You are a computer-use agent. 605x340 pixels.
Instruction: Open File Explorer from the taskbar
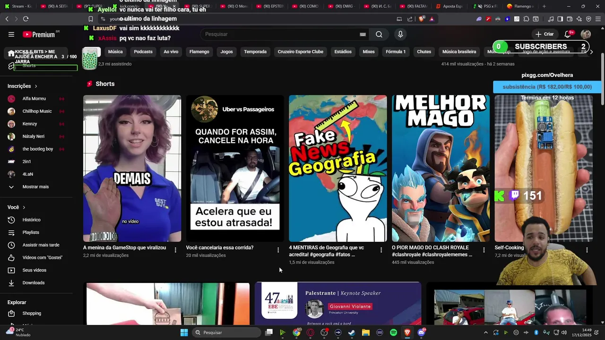(x=365, y=332)
